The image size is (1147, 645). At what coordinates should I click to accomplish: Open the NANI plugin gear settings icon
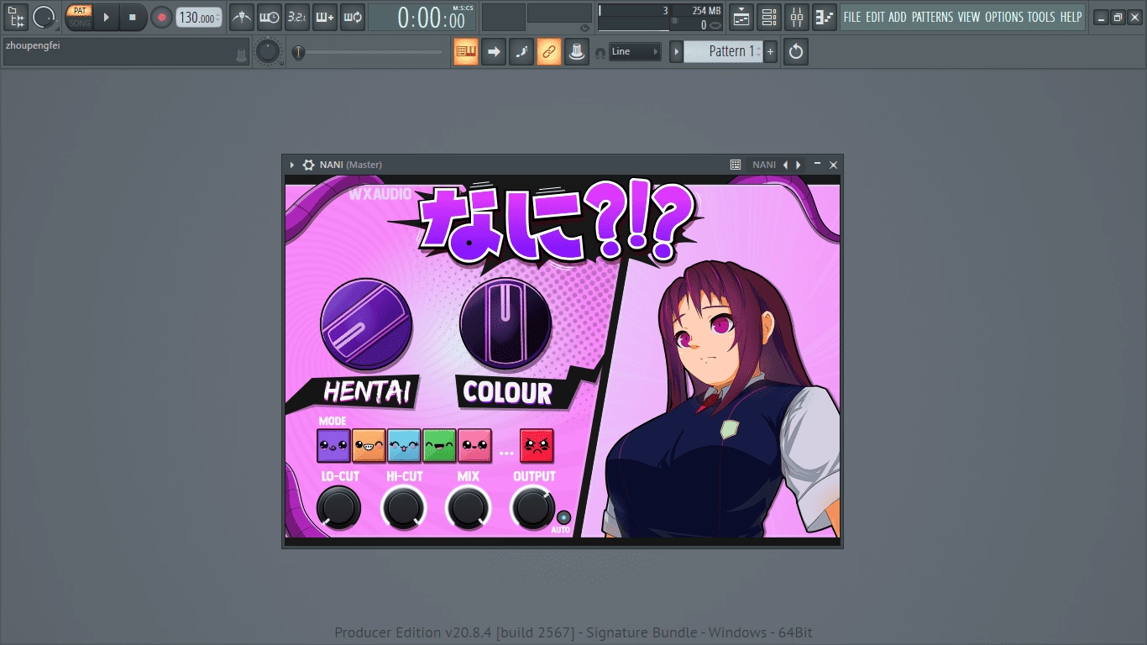click(x=309, y=165)
